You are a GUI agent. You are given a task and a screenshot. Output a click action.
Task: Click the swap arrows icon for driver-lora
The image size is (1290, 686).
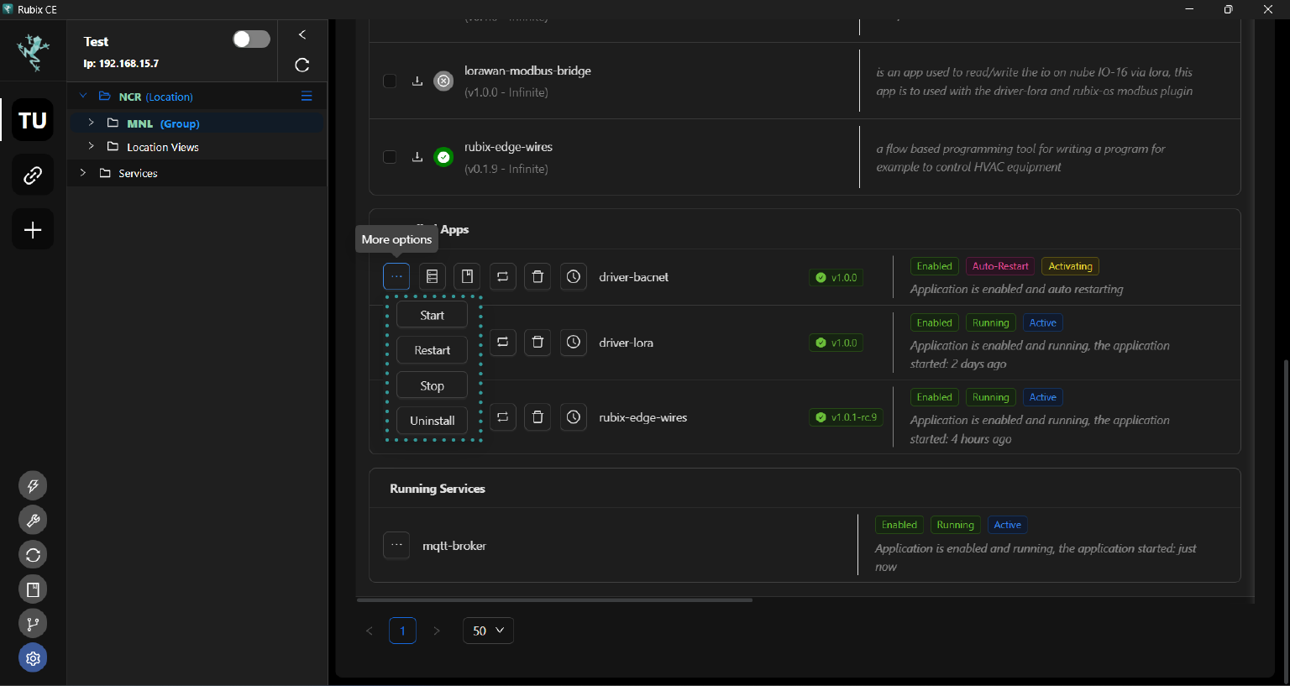pyautogui.click(x=503, y=342)
